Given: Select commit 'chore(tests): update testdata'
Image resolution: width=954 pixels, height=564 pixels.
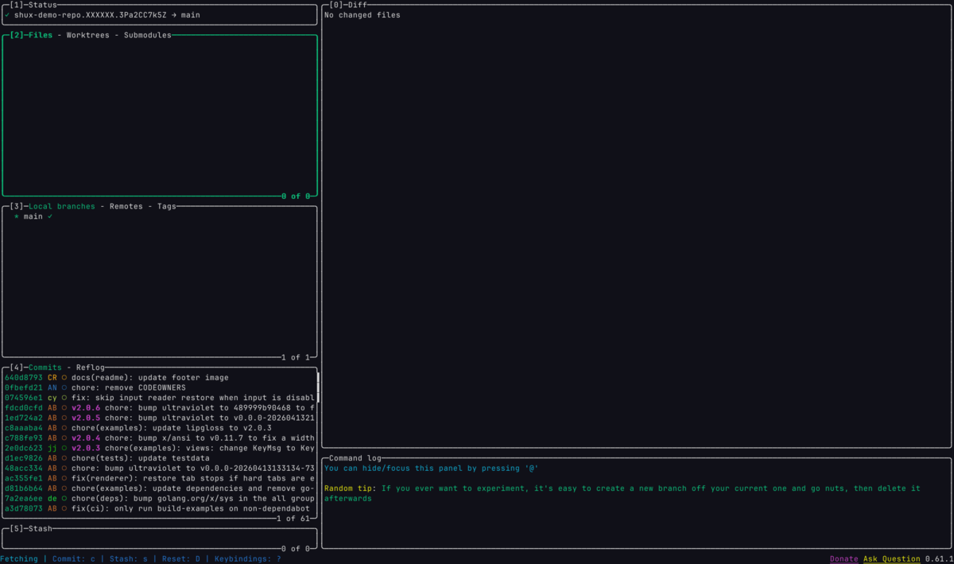Looking at the screenshot, I should tap(159, 458).
